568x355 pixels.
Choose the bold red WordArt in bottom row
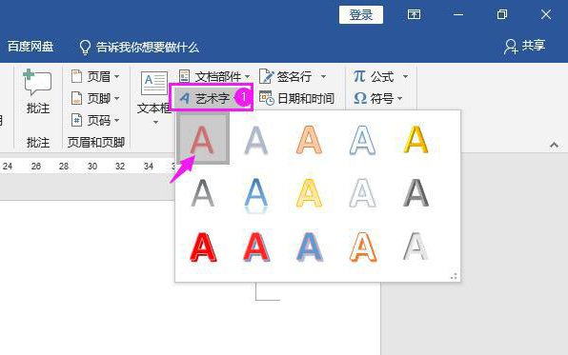click(202, 247)
